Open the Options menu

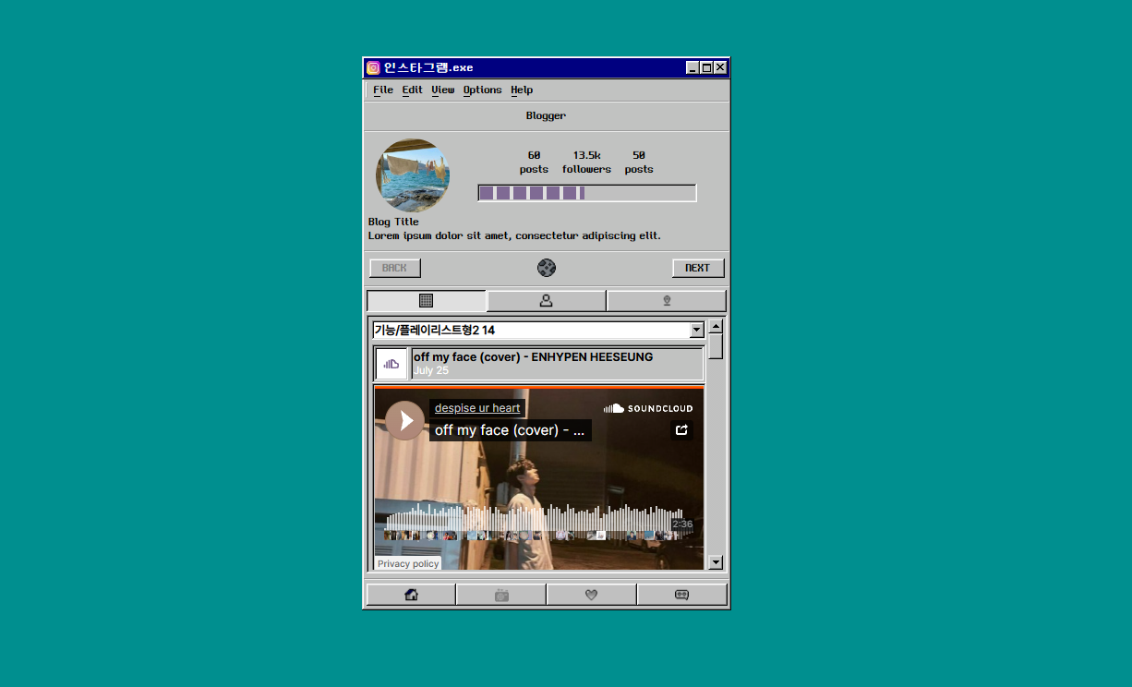(482, 90)
